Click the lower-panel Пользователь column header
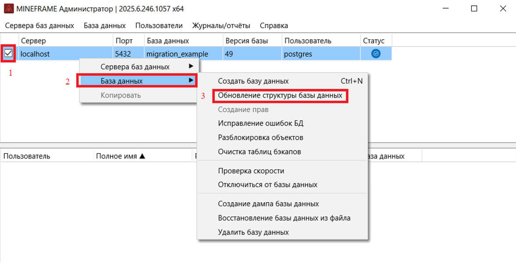 (x=47, y=156)
